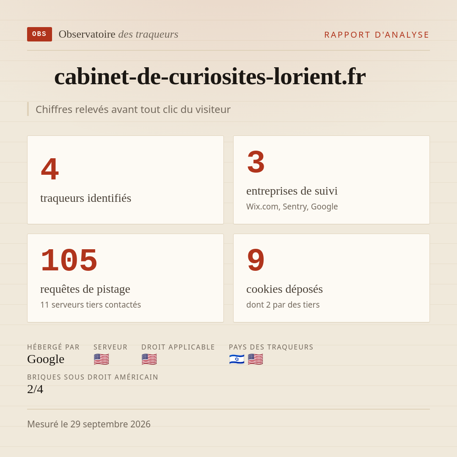
Task: Click the number 9 in cookies card
Action: tap(256, 260)
